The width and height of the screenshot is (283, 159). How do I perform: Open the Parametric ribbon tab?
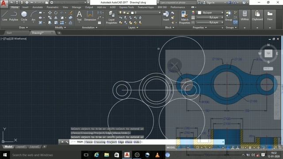[x=53, y=7]
